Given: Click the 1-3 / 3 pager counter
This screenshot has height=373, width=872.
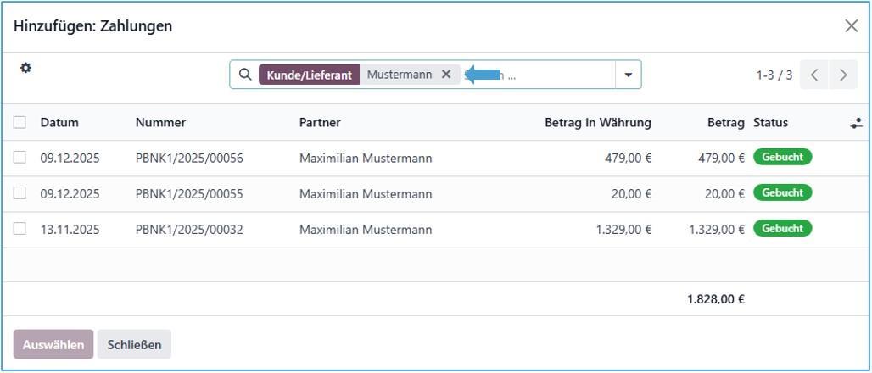Looking at the screenshot, I should coord(774,75).
